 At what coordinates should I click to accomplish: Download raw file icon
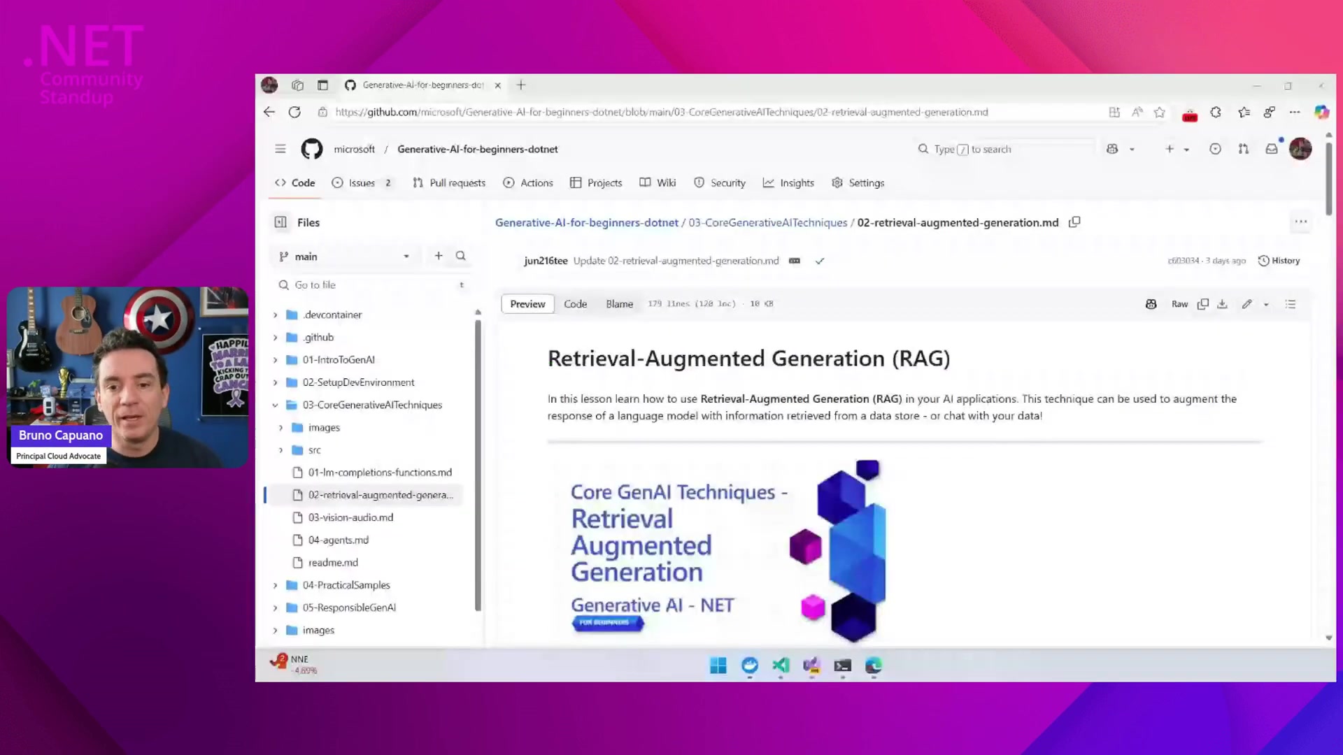(x=1222, y=304)
